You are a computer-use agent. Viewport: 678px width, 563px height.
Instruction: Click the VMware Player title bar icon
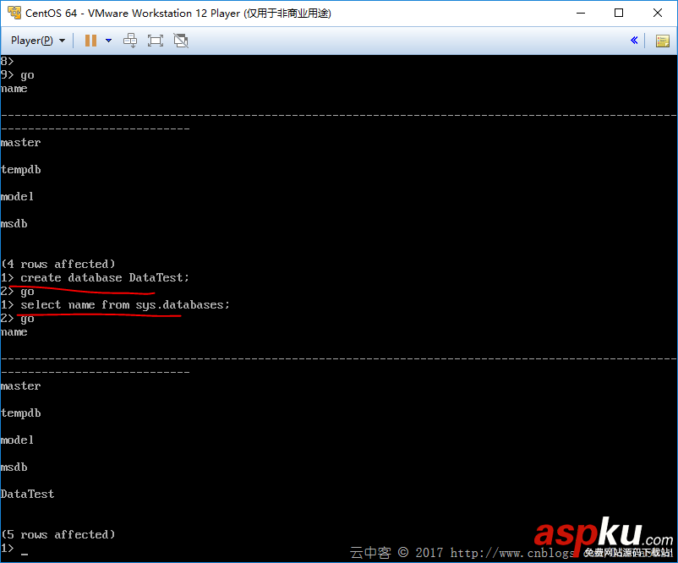click(x=14, y=13)
